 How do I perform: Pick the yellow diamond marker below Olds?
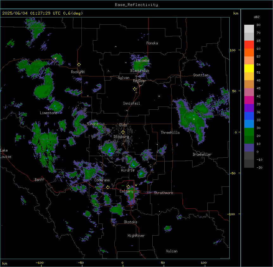[123, 132]
